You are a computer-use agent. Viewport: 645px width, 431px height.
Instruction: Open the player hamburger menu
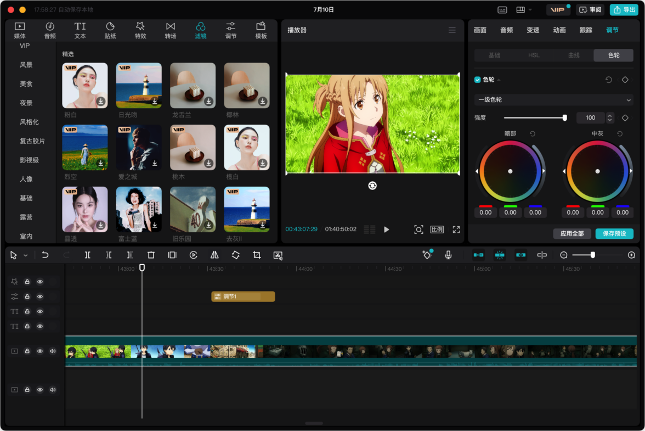452,30
